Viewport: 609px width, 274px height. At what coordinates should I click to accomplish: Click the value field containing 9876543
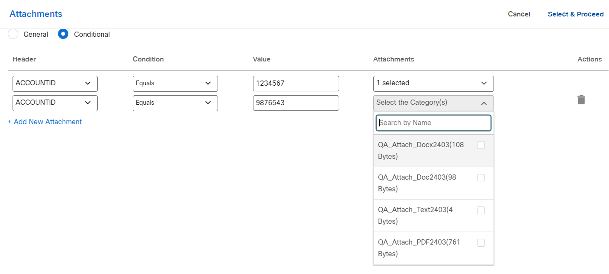click(296, 103)
